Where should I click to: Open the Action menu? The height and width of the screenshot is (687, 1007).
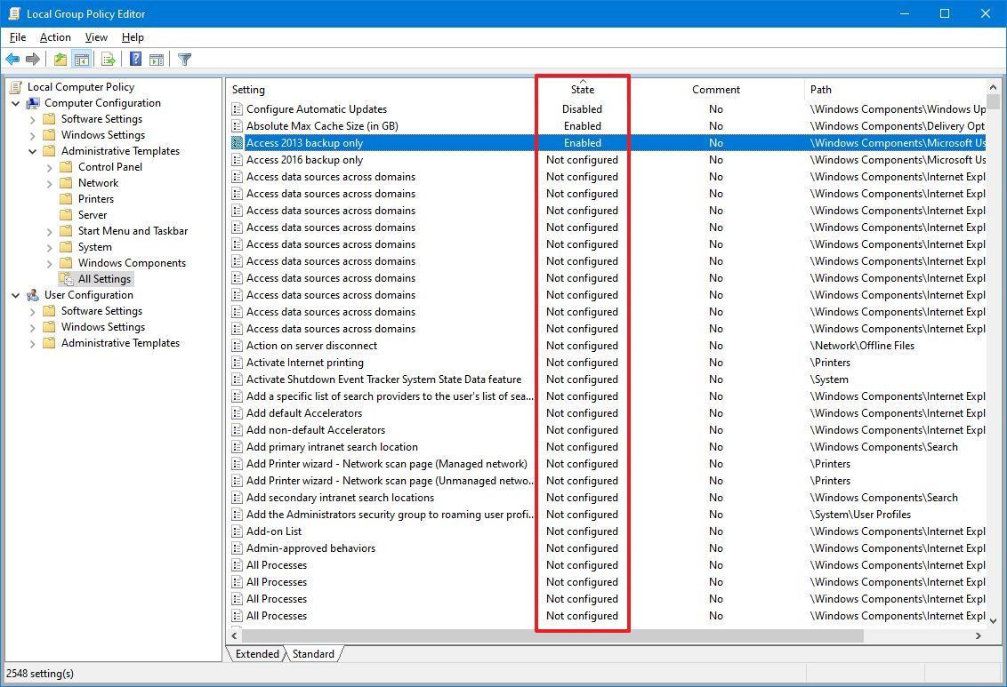54,37
